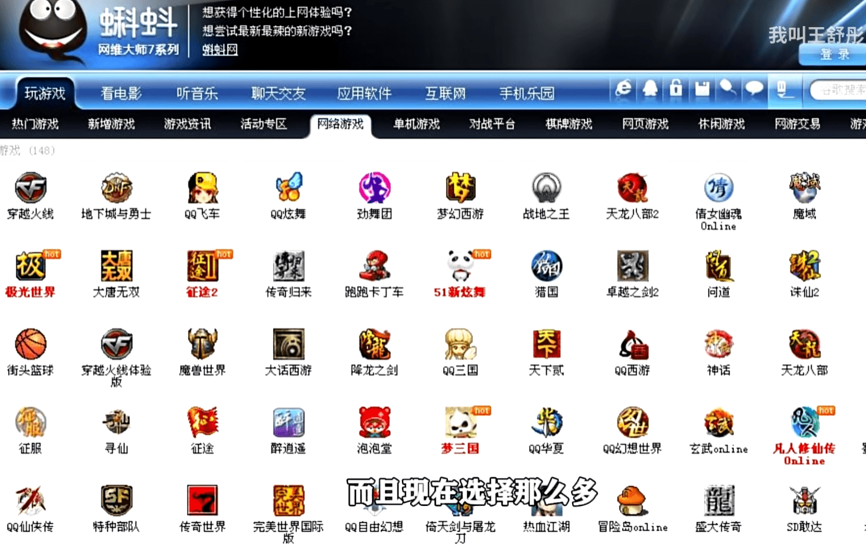Open the 网游交易 sub-category
This screenshot has height=546, width=866.
tap(797, 124)
